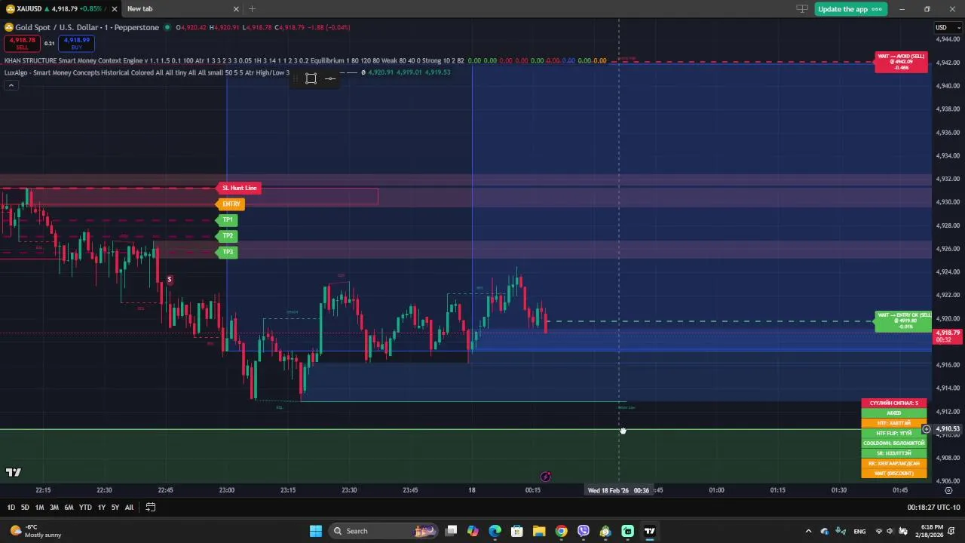Grab the floating toolbar drag handle
Viewport: 965px width, 543px height.
(x=296, y=78)
